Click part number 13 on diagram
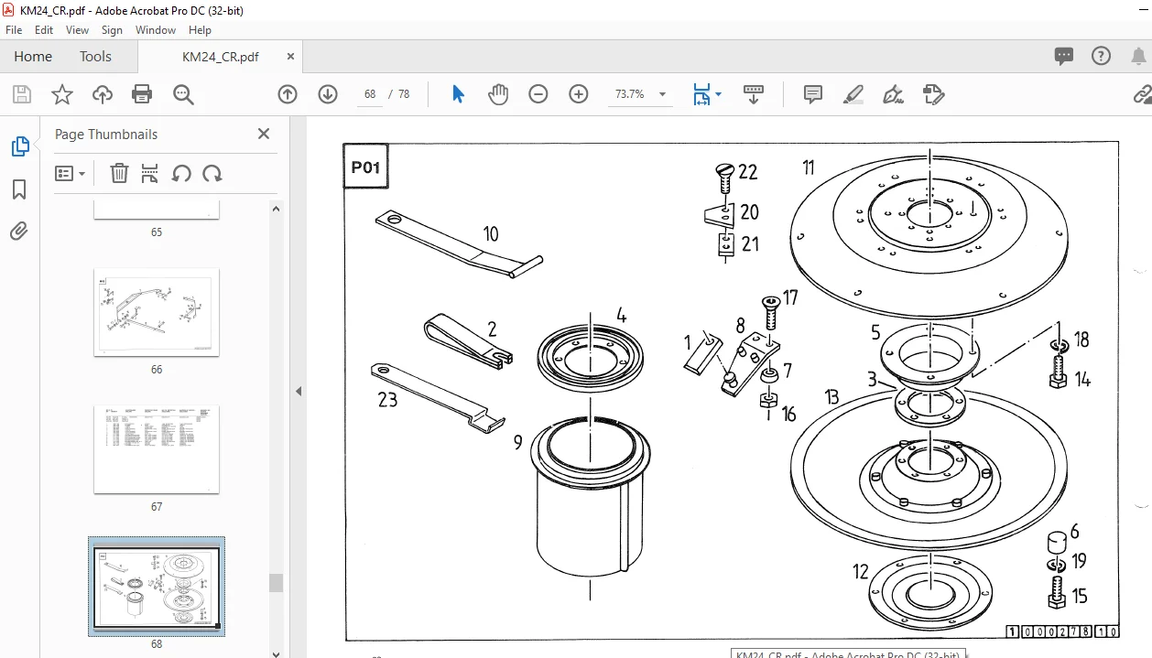 tap(831, 397)
